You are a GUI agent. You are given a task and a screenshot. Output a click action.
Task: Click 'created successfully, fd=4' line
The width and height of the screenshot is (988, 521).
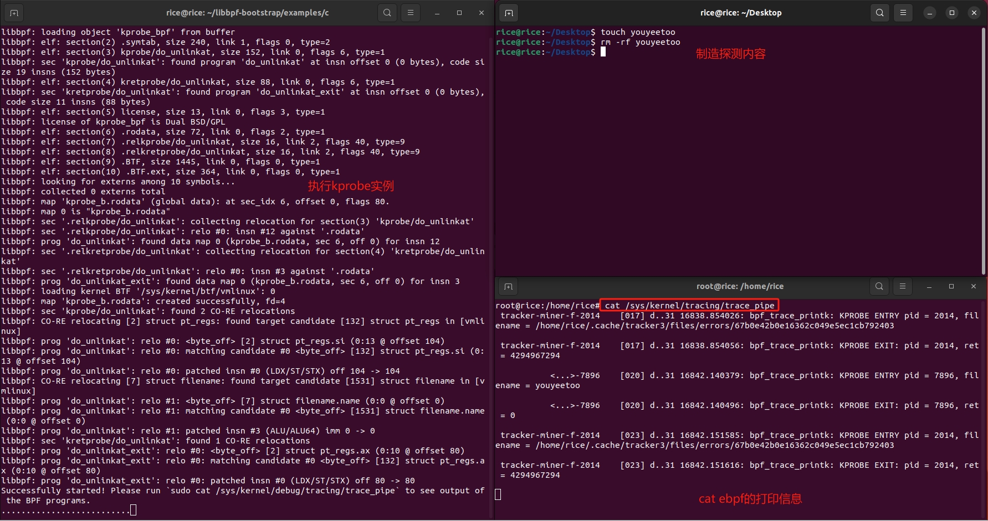pyautogui.click(x=143, y=301)
